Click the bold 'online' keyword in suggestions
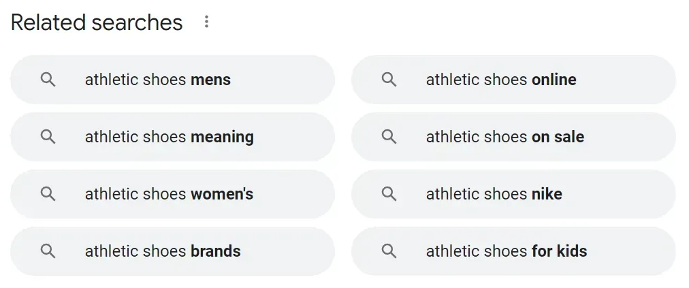The image size is (689, 288). click(x=554, y=80)
